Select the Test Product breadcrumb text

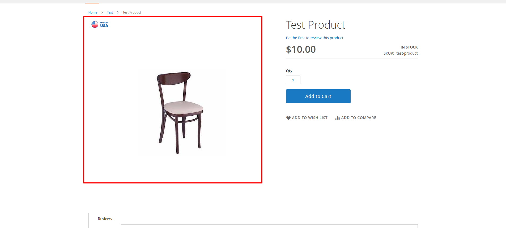coord(132,12)
